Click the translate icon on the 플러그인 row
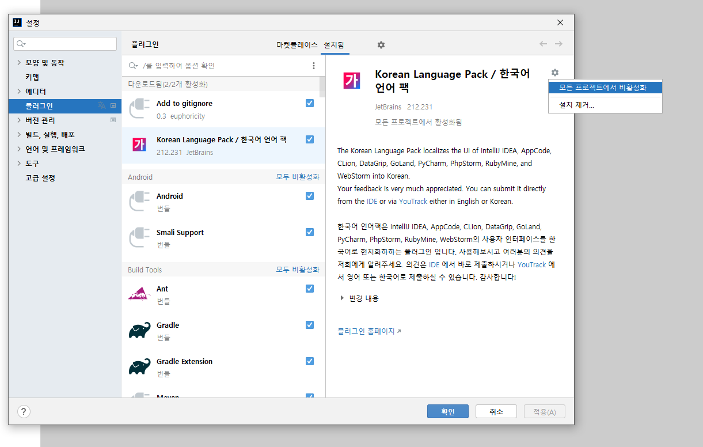Image resolution: width=703 pixels, height=447 pixels. [102, 105]
